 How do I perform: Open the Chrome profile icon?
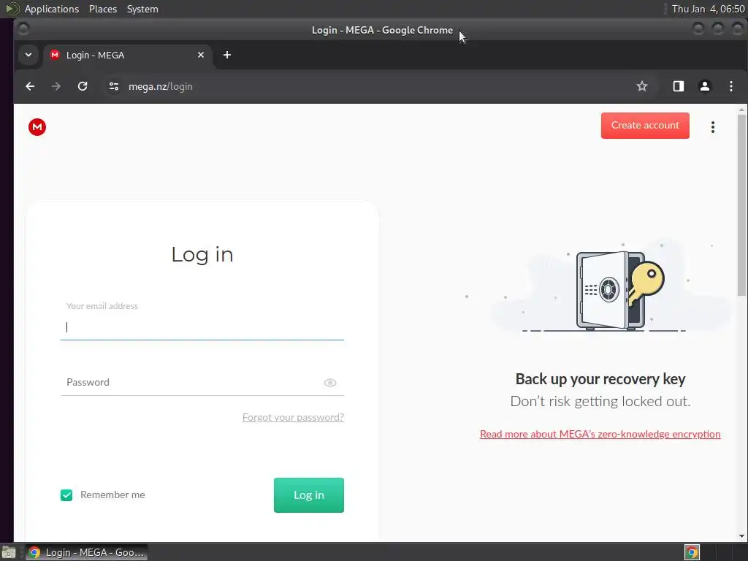tap(705, 86)
